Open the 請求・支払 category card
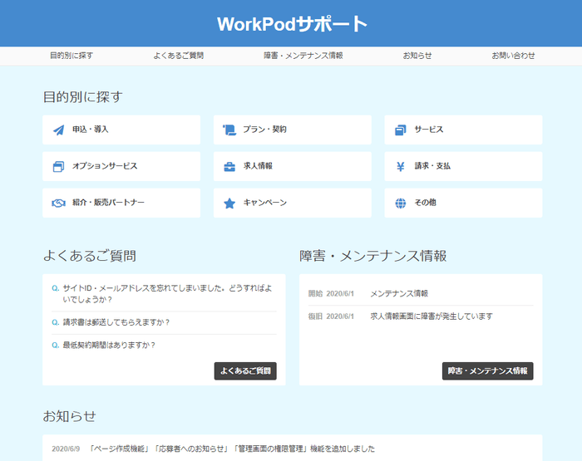 click(x=463, y=166)
